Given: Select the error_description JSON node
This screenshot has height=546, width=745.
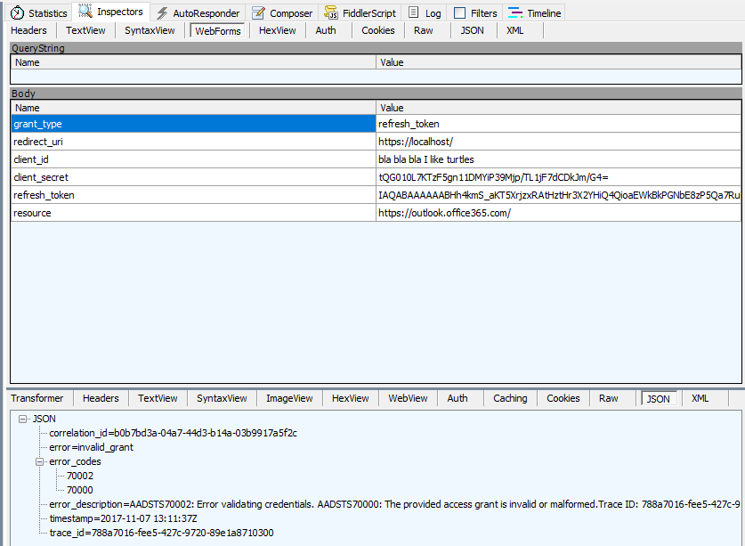Looking at the screenshot, I should click(394, 505).
